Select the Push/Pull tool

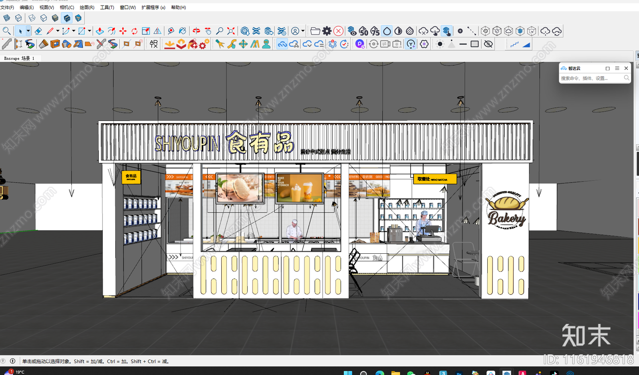pyautogui.click(x=100, y=31)
